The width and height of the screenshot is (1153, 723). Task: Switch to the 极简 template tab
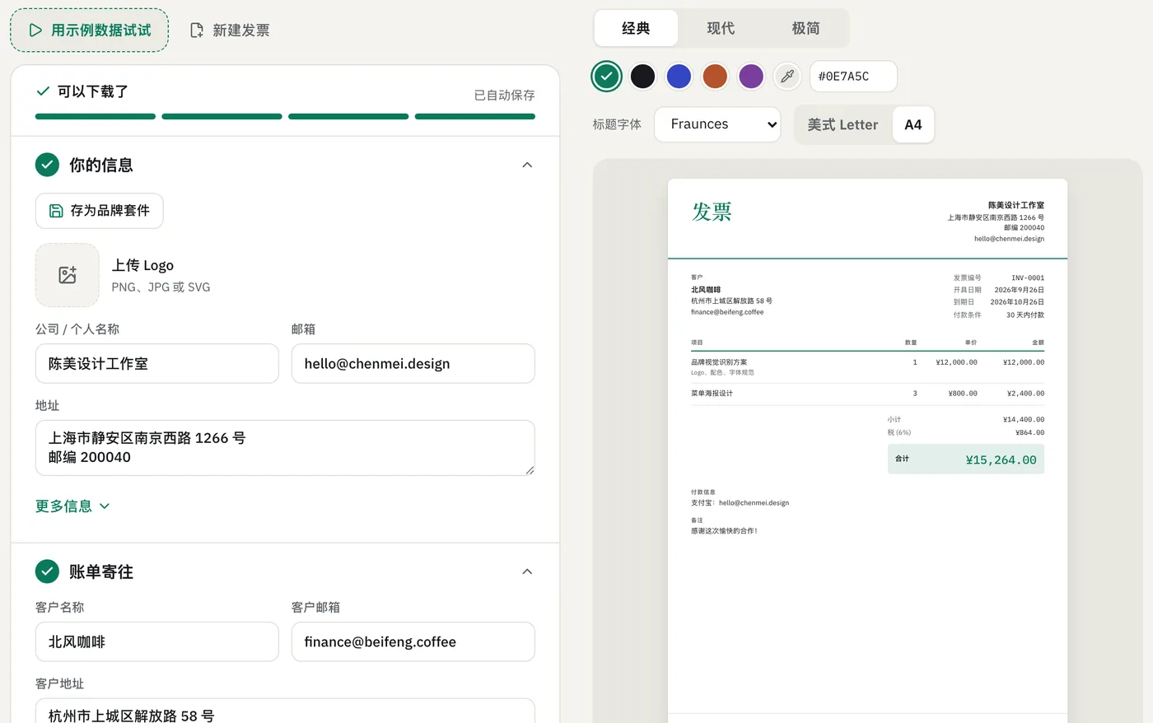[805, 28]
